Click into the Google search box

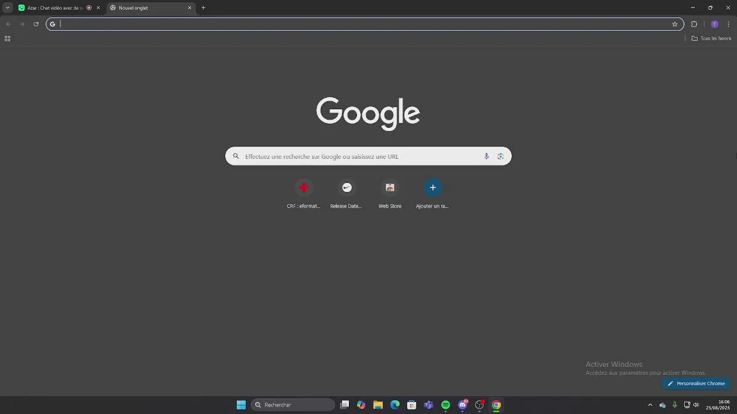368,156
